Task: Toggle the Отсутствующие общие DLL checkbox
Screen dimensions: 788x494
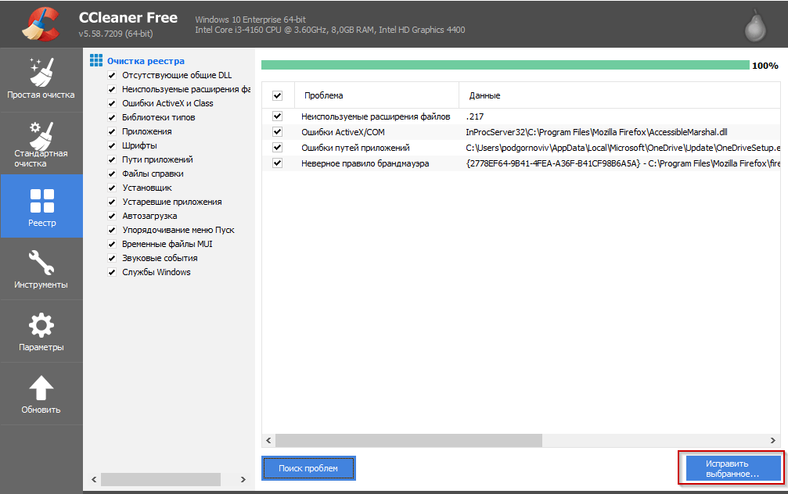Action: [x=112, y=75]
